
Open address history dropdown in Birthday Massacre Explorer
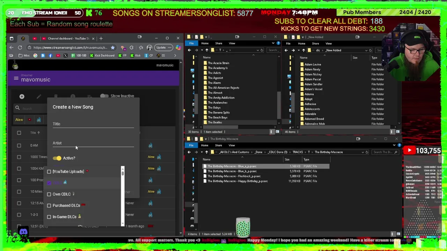tap(362, 152)
